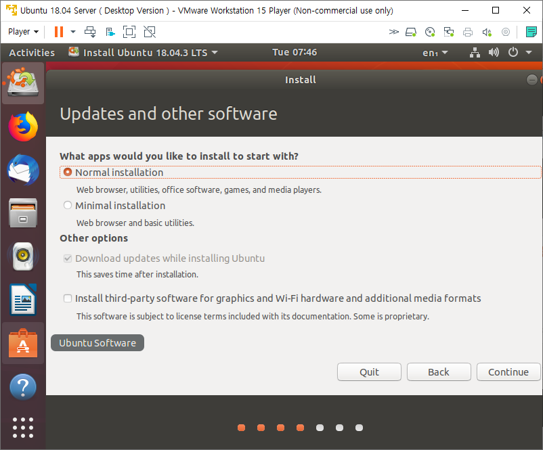Viewport: 543px width, 450px height.
Task: Click Activities in the top bar
Action: pos(32,53)
